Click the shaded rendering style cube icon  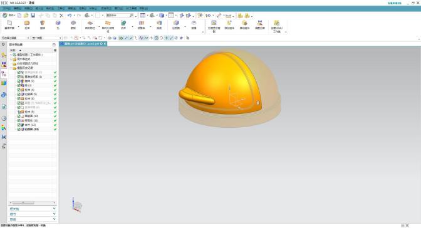pyautogui.click(x=162, y=15)
